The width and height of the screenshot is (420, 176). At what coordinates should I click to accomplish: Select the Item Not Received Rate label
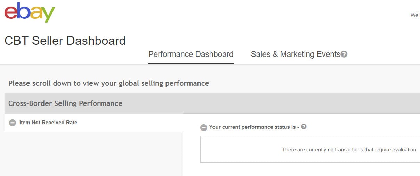pos(48,122)
